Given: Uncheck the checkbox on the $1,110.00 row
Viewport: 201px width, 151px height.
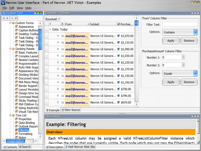Looking at the screenshot, I should 118,42.
